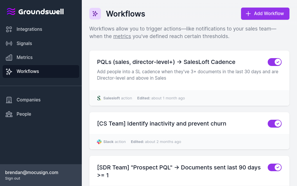
Task: Click the Metrics bar chart icon
Action: point(9,58)
